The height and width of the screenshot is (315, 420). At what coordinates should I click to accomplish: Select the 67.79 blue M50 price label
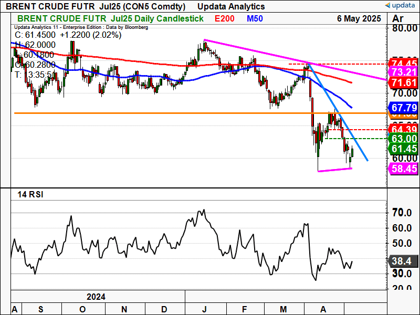pos(403,108)
